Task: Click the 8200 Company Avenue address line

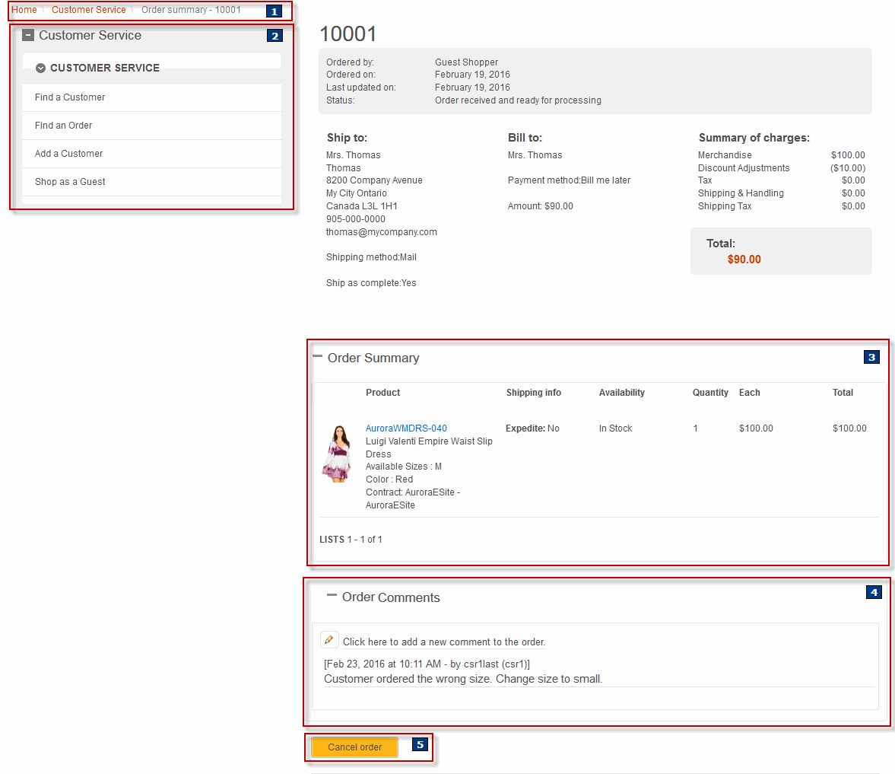Action: coord(374,180)
